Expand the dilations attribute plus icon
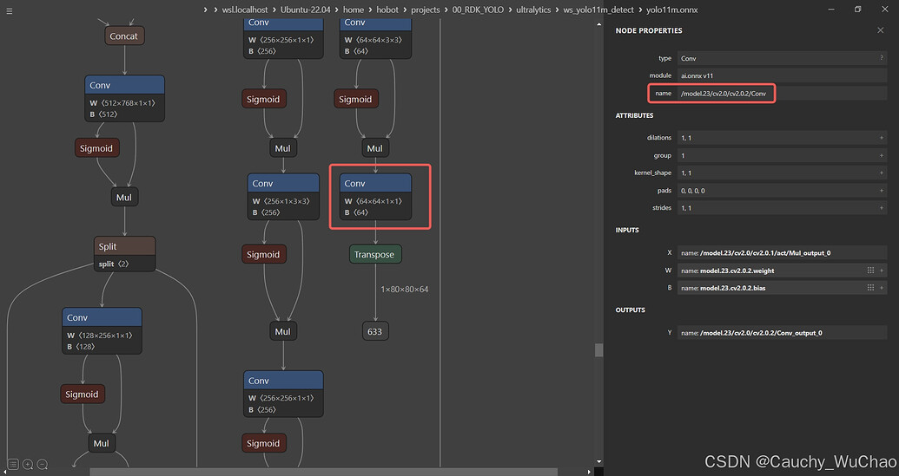Viewport: 899px width, 476px height. tap(881, 138)
